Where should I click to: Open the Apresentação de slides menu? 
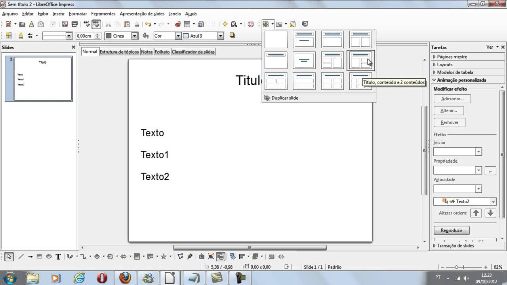click(142, 13)
